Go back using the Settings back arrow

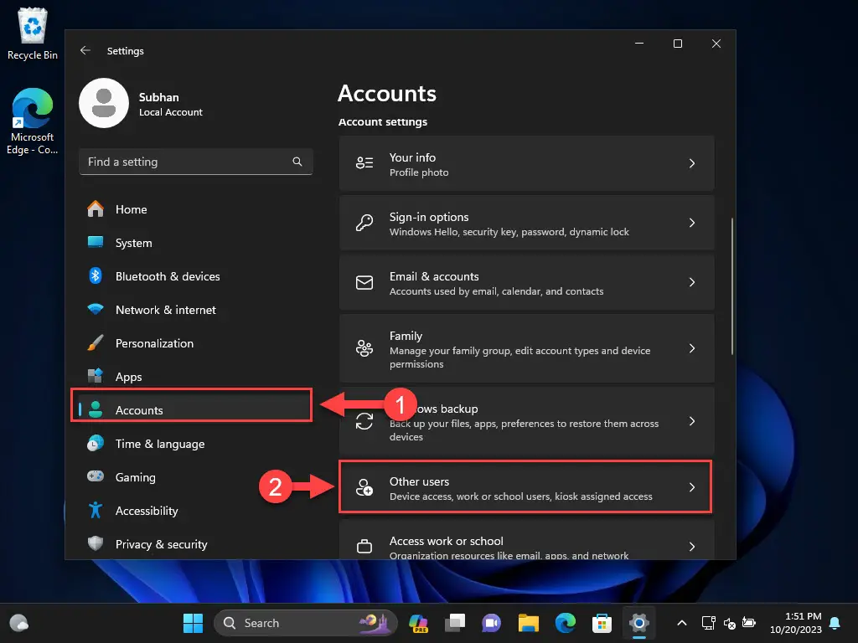coord(85,50)
